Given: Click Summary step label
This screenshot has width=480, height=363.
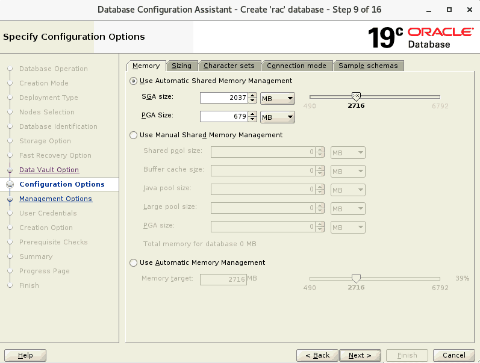Looking at the screenshot, I should (x=36, y=256).
